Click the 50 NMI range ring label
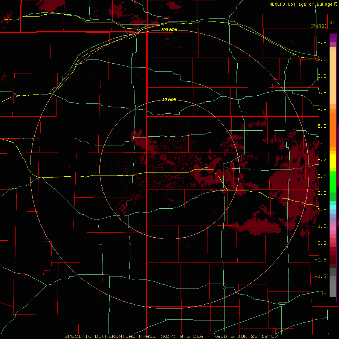Image resolution: width=339 pixels, height=339 pixels. pos(169,99)
